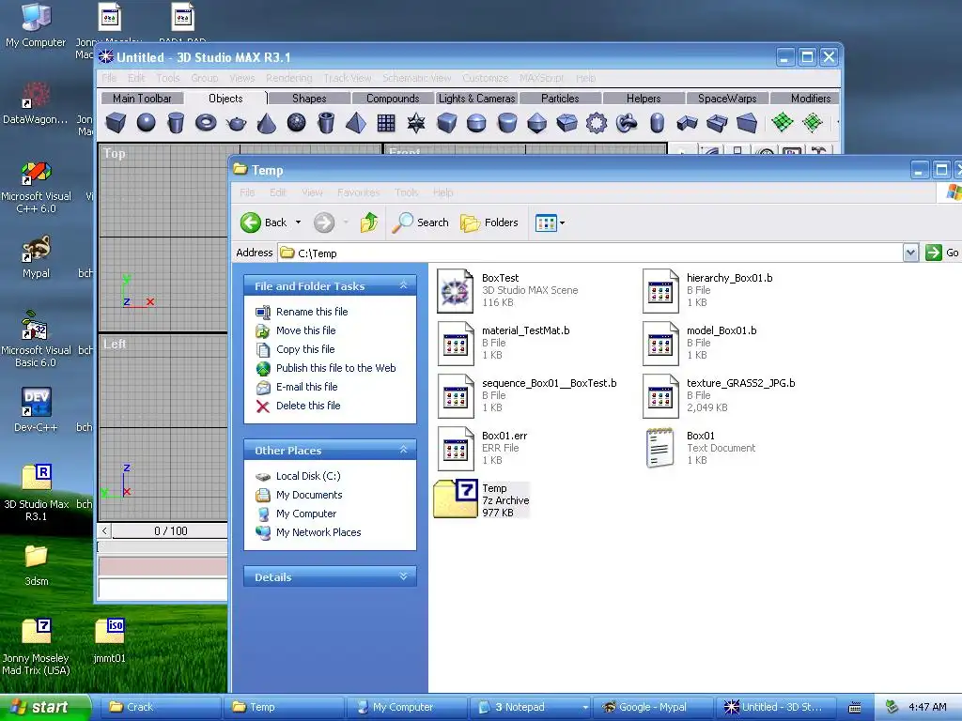The height and width of the screenshot is (721, 962).
Task: Click Publish this file to the Web
Action: pyautogui.click(x=335, y=368)
